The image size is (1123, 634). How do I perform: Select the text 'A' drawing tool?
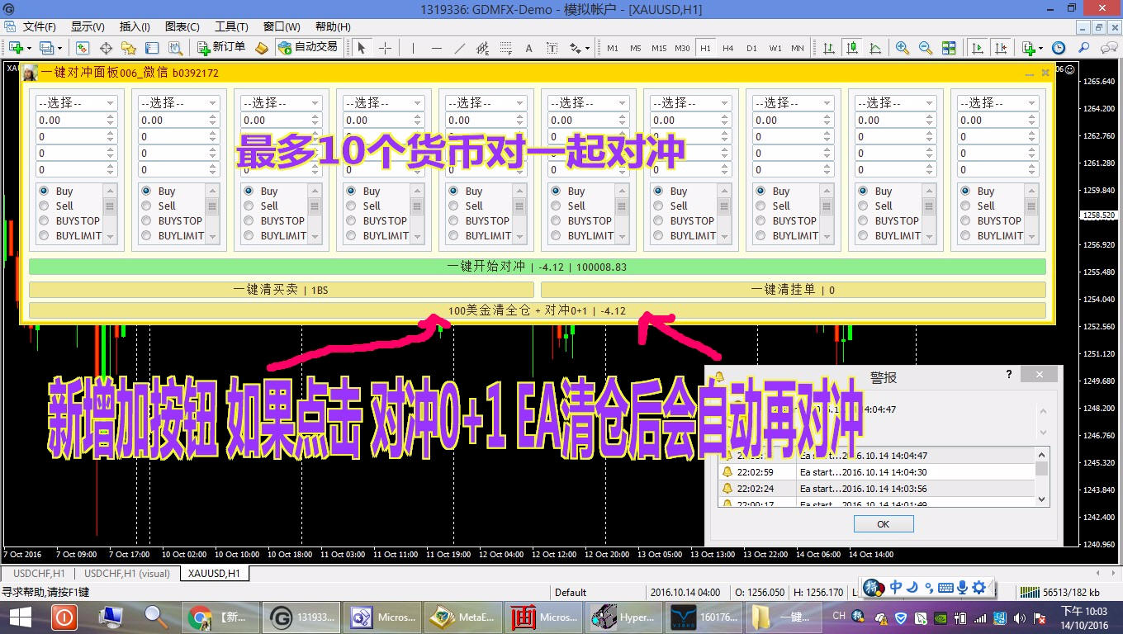(529, 48)
